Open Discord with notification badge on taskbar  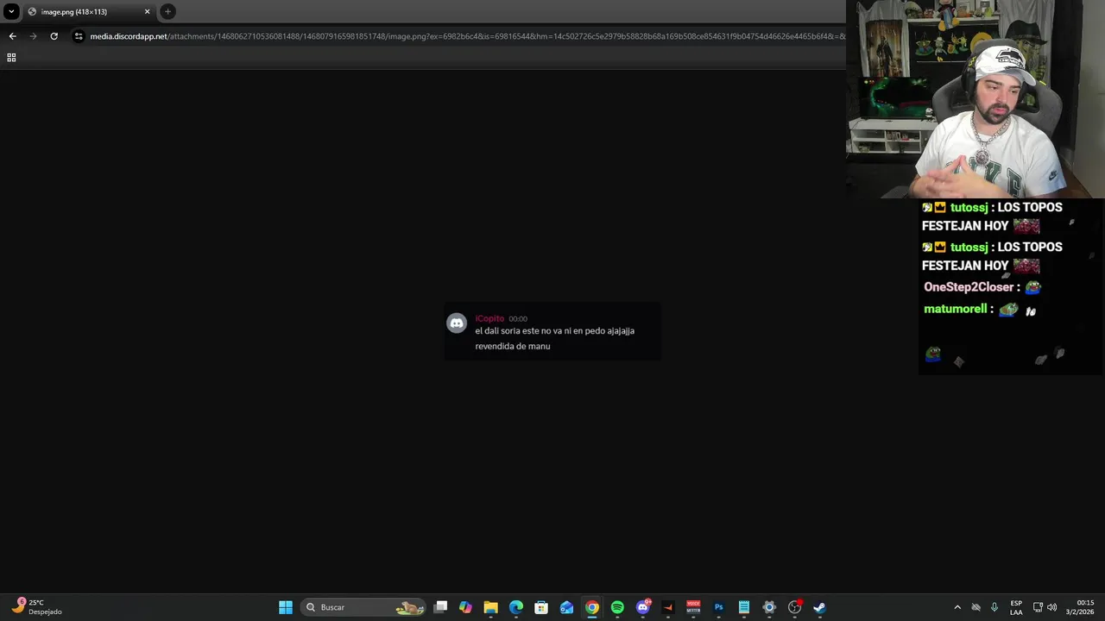642,607
